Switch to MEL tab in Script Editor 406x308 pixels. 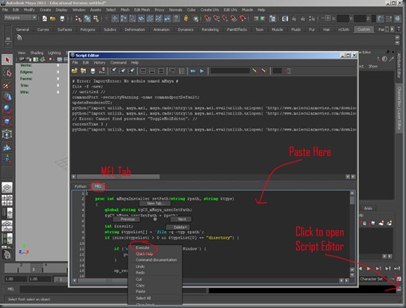click(98, 186)
